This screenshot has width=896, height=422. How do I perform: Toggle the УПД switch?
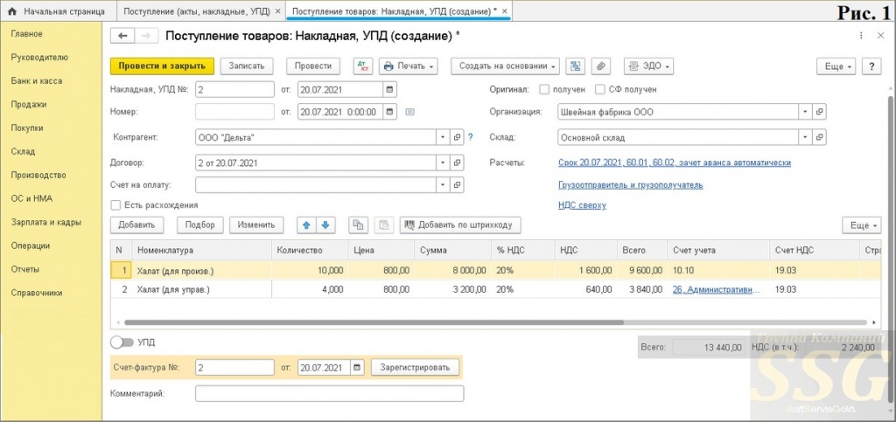point(122,342)
